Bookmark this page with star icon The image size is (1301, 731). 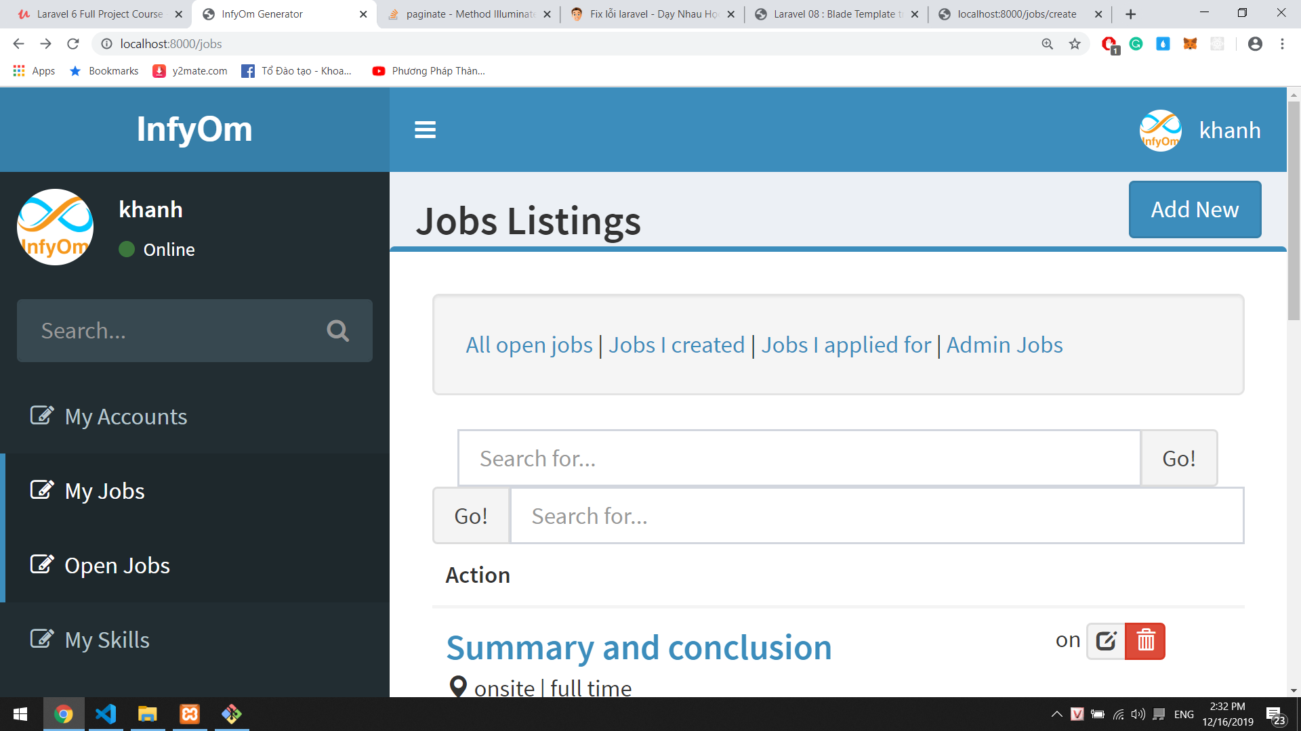pos(1075,44)
